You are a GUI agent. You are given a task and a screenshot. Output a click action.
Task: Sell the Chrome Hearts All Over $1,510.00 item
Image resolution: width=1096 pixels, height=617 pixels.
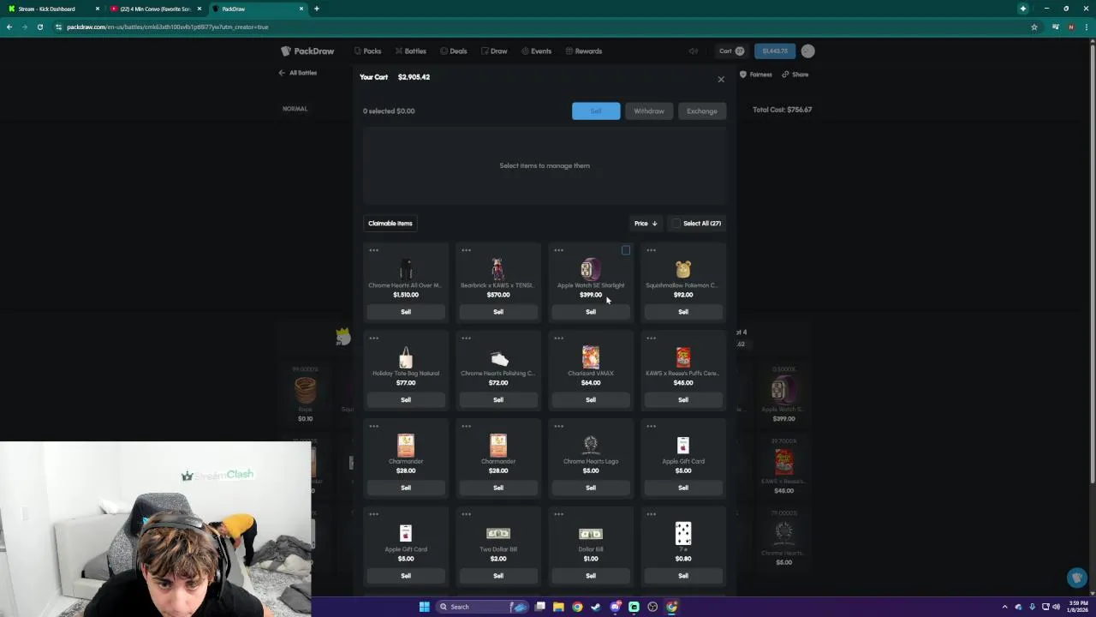tap(406, 312)
